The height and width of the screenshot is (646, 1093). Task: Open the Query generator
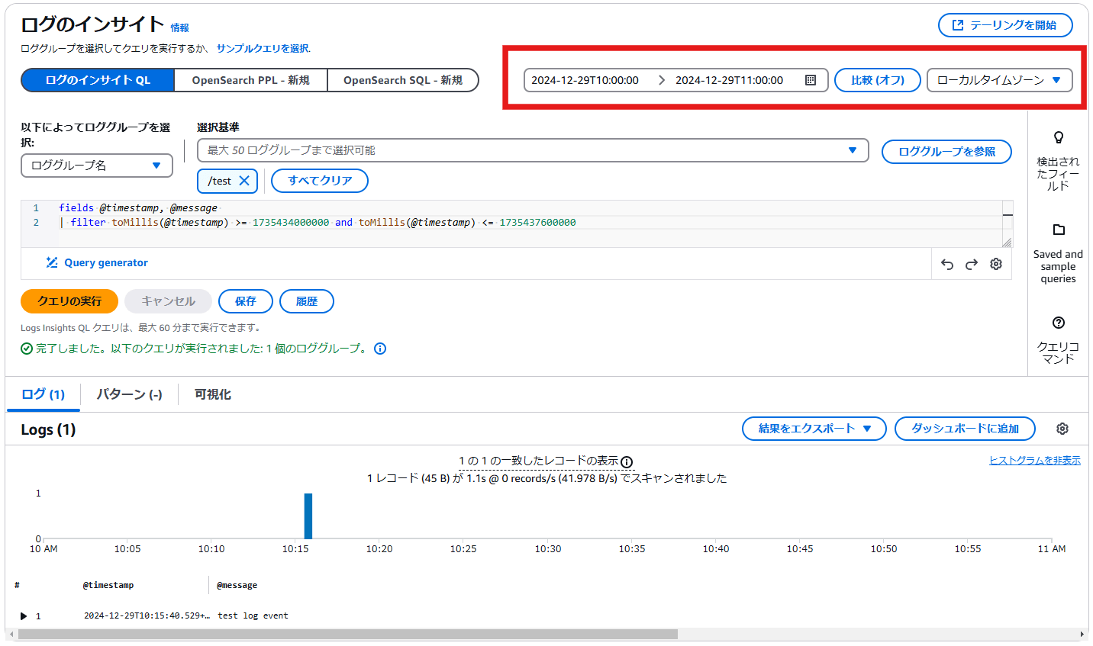click(97, 262)
